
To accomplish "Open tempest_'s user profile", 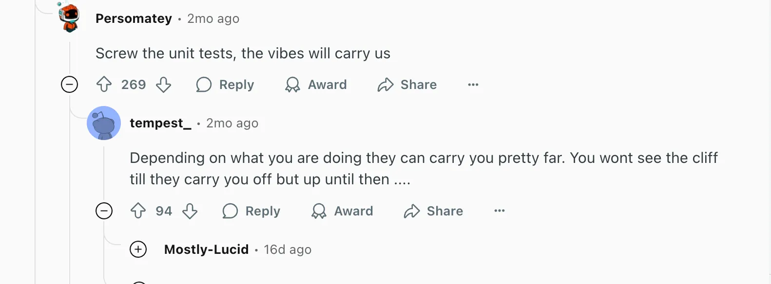I will (x=160, y=123).
